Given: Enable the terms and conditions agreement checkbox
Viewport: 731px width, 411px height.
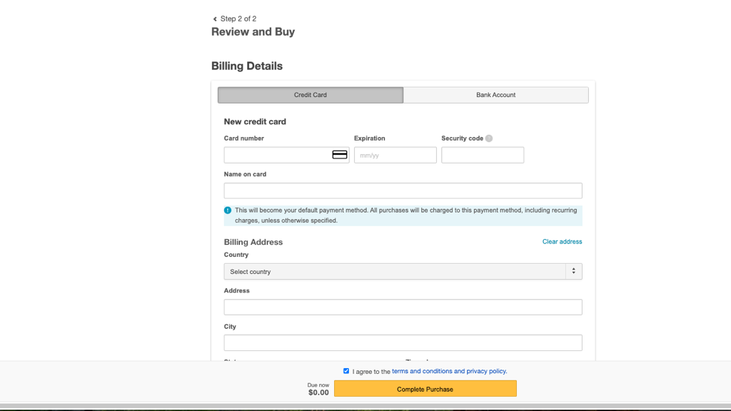Looking at the screenshot, I should pos(346,370).
